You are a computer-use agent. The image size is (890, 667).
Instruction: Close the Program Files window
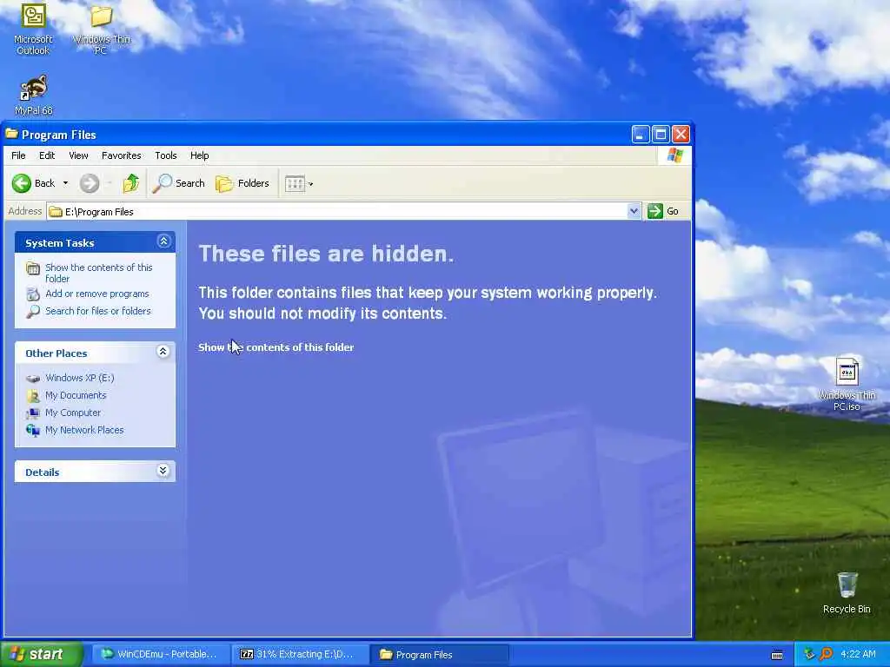click(x=681, y=135)
